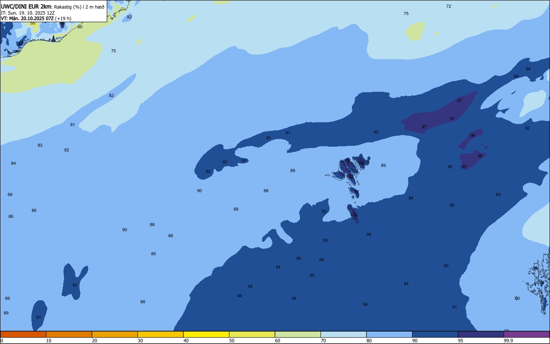
Task: Click the "0" tick label on color scale
Action: [x=2, y=341]
